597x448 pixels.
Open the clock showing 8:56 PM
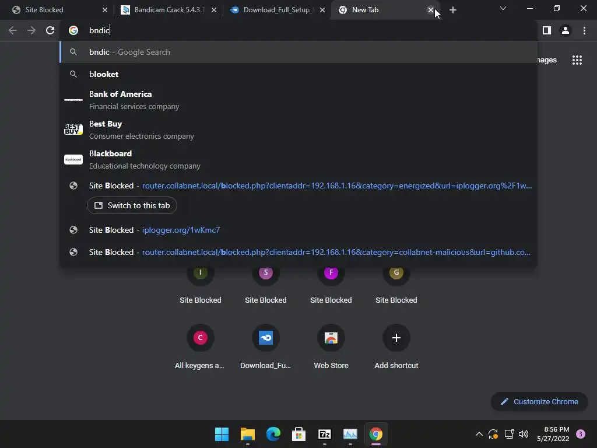tap(553, 434)
